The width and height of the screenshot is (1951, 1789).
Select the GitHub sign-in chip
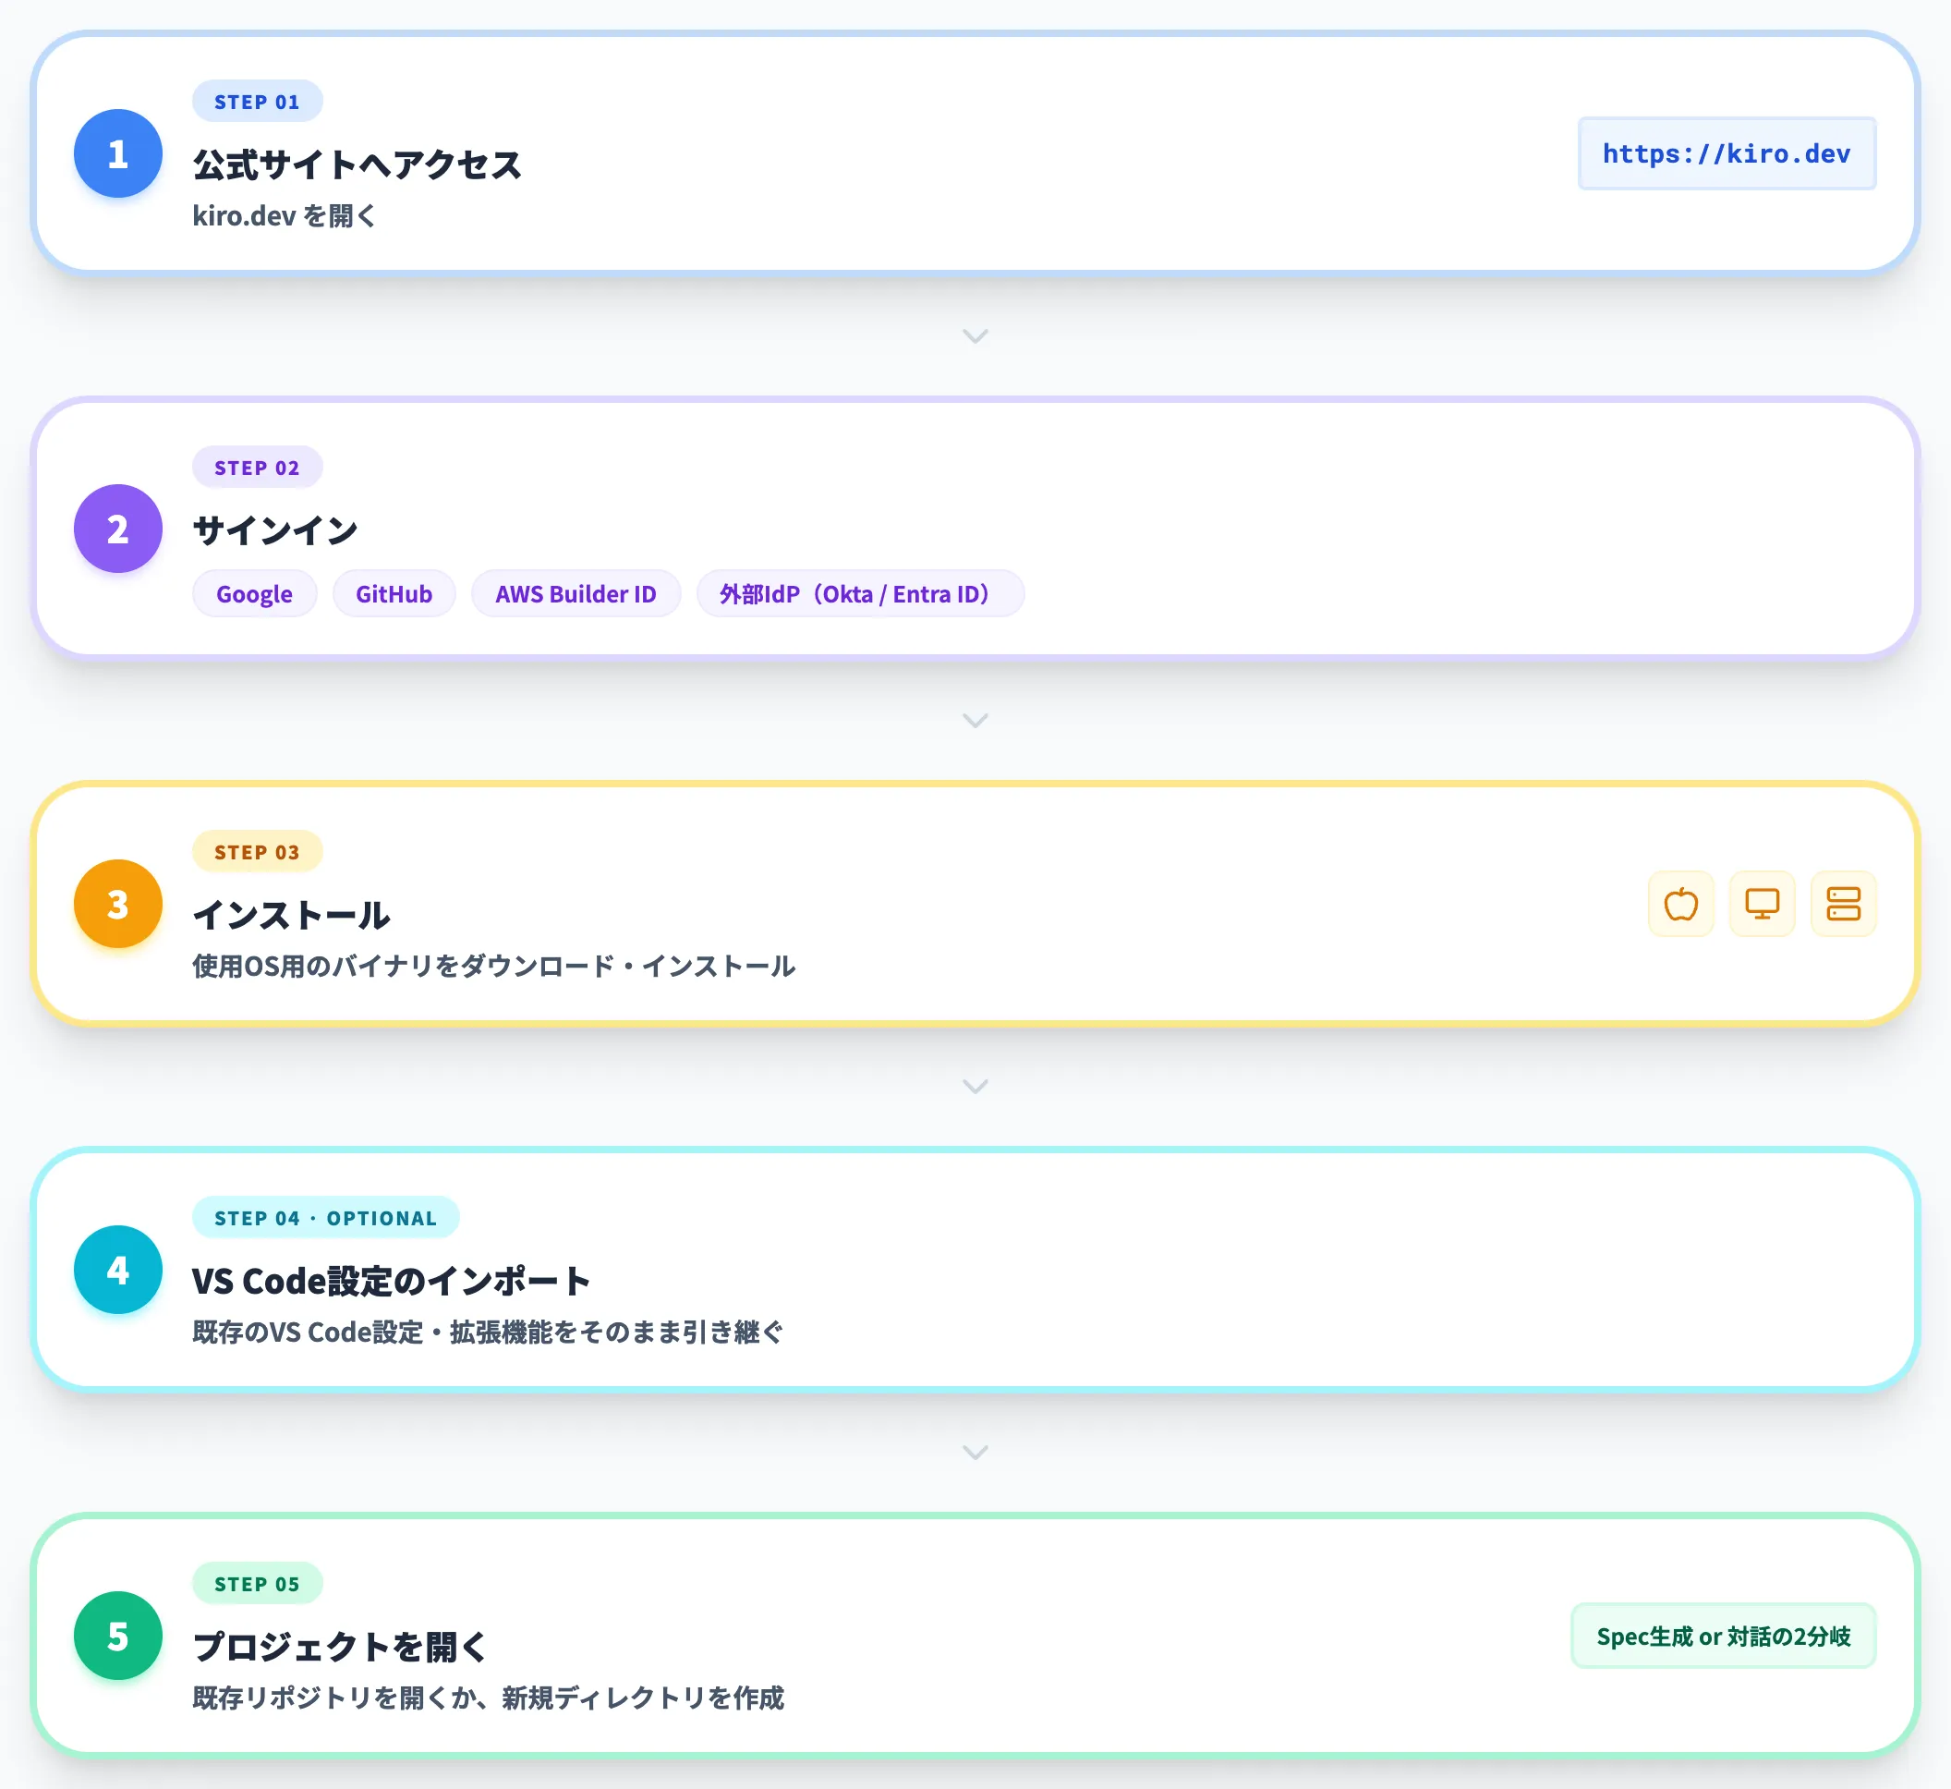(394, 593)
